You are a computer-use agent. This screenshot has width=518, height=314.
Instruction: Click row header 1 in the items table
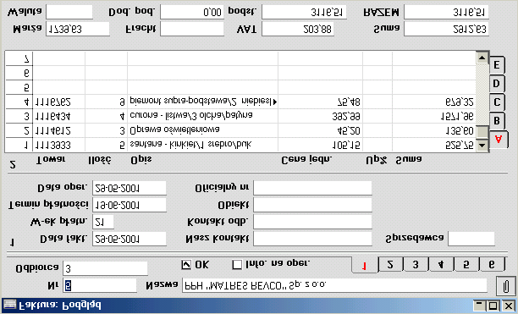coord(19,145)
